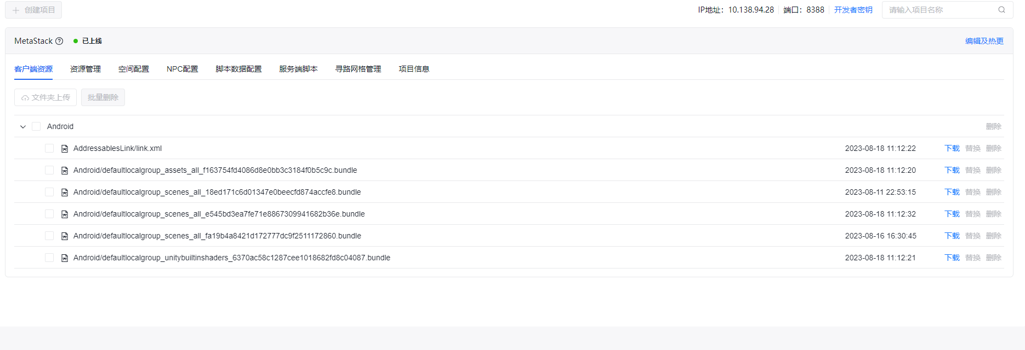Click file icon of assets_all bundle
1025x350 pixels.
click(65, 171)
